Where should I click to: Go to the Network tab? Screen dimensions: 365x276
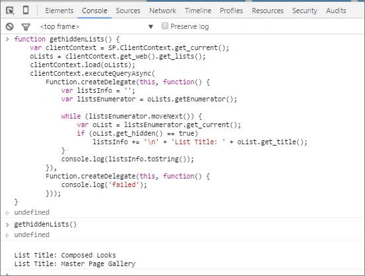click(x=162, y=11)
